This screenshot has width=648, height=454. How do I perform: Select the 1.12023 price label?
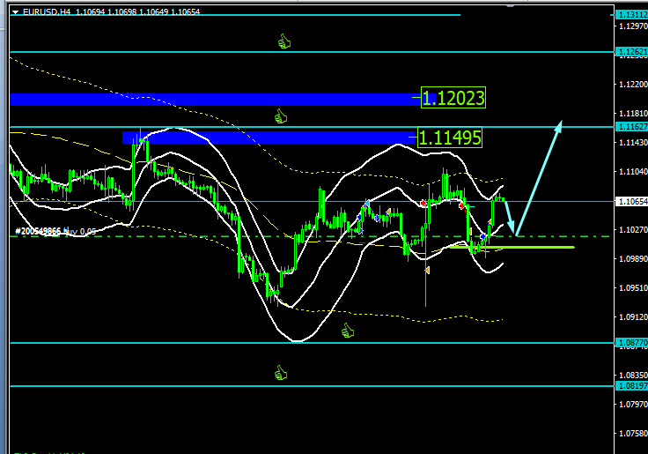453,98
